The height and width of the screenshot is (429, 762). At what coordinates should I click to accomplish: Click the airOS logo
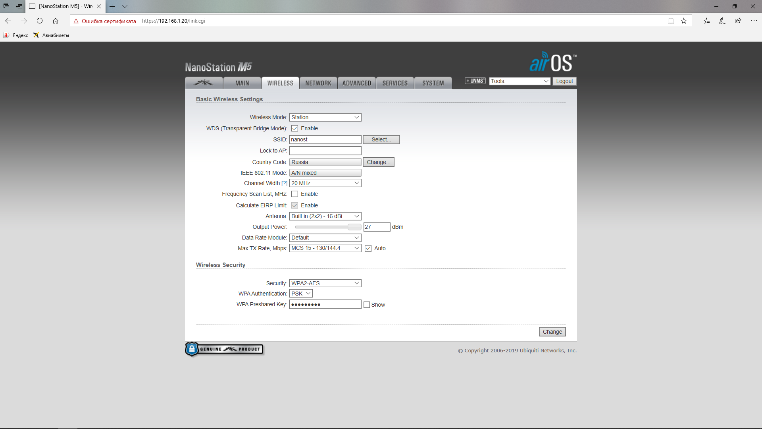pos(553,62)
